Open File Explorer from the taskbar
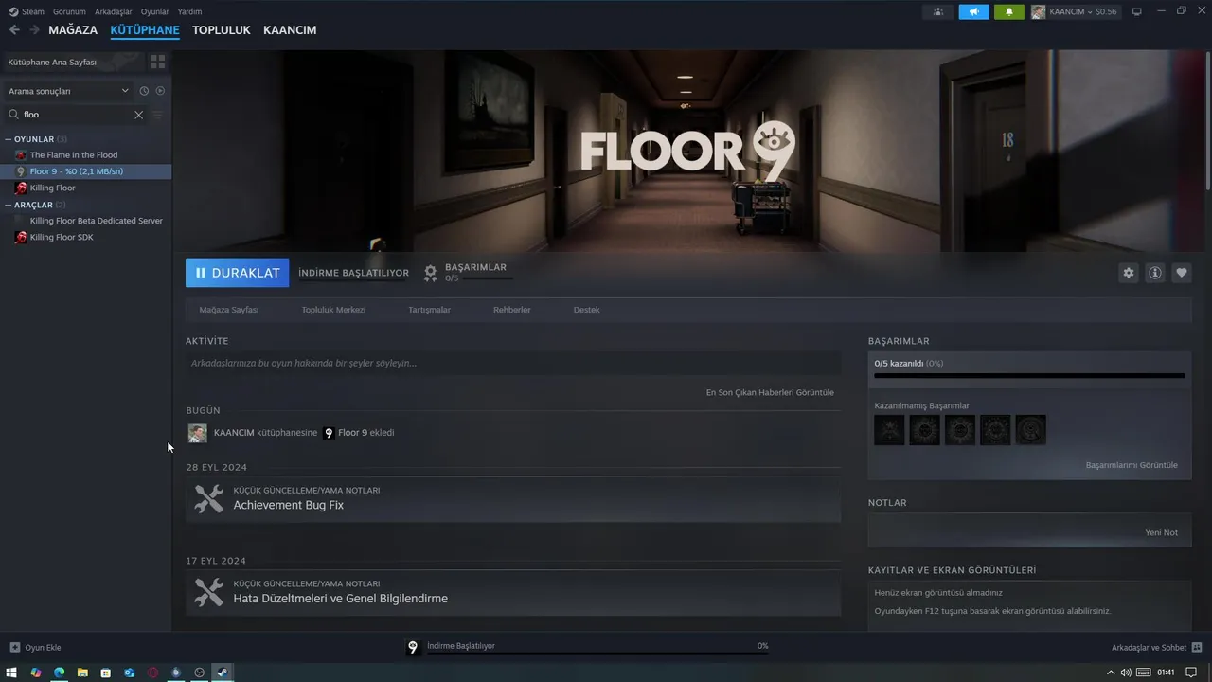The height and width of the screenshot is (682, 1212). [82, 673]
